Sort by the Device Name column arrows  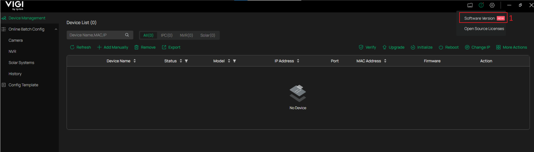click(x=135, y=61)
